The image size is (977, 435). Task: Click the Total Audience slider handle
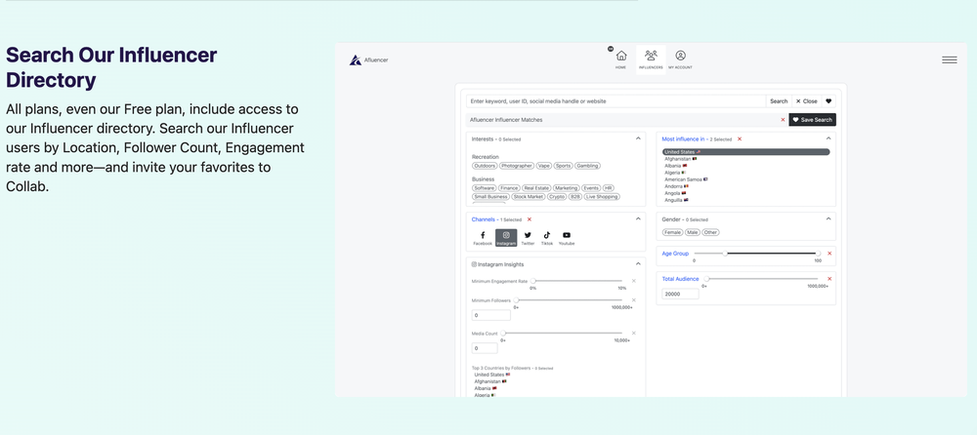tap(706, 279)
